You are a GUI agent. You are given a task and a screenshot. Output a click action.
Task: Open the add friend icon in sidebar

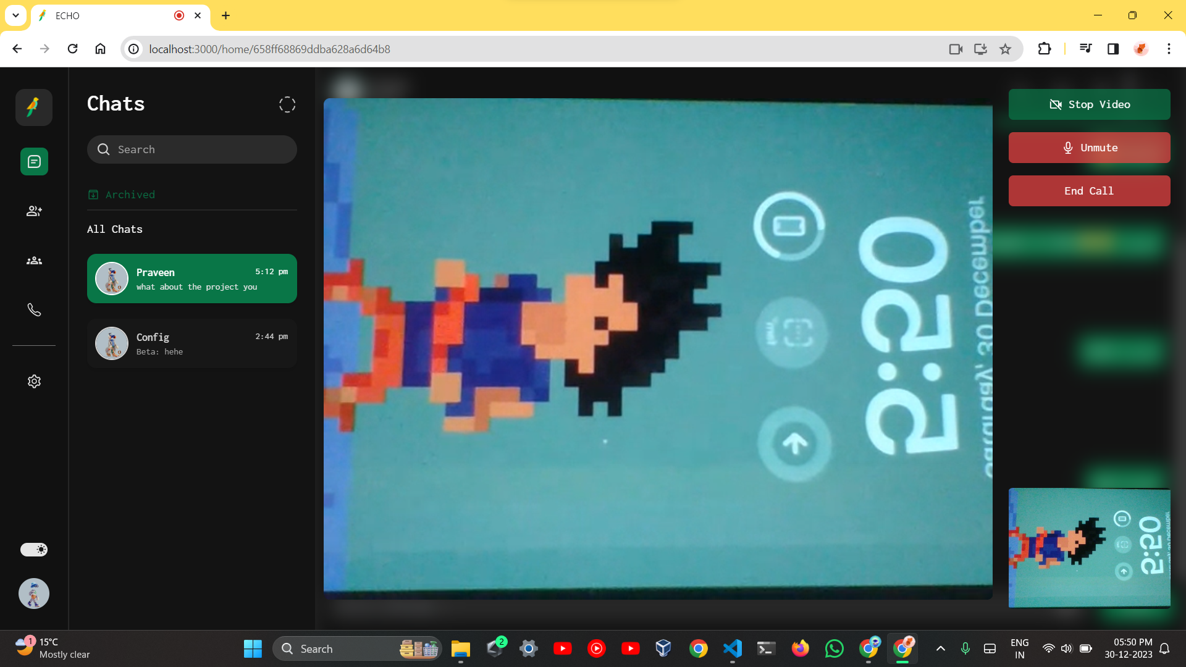(x=34, y=211)
